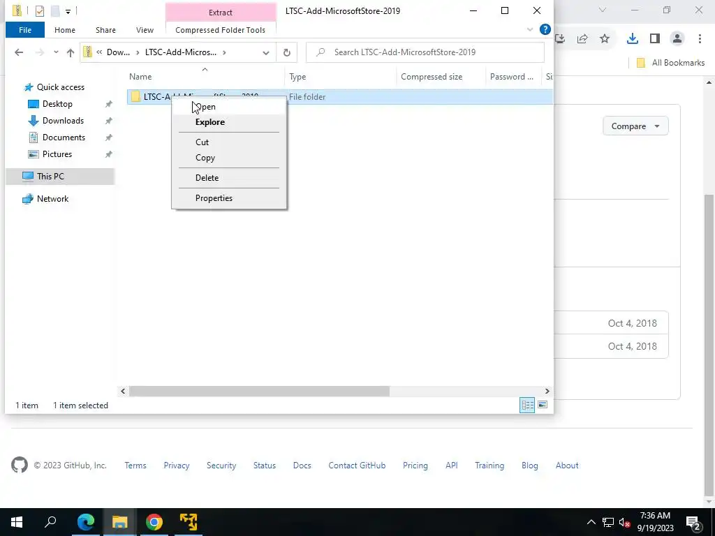Open Documents in the navigation pane
The width and height of the screenshot is (715, 536).
pos(64,137)
